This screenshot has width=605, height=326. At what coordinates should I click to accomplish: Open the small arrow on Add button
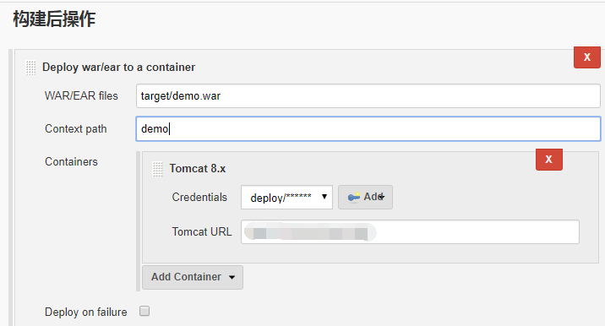click(x=382, y=197)
